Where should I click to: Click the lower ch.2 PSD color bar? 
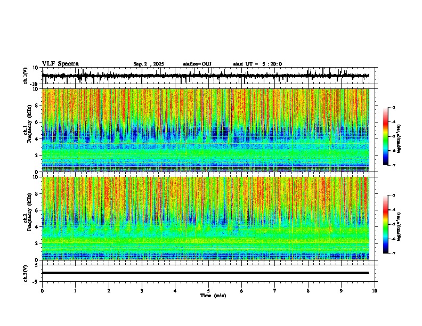386,224
